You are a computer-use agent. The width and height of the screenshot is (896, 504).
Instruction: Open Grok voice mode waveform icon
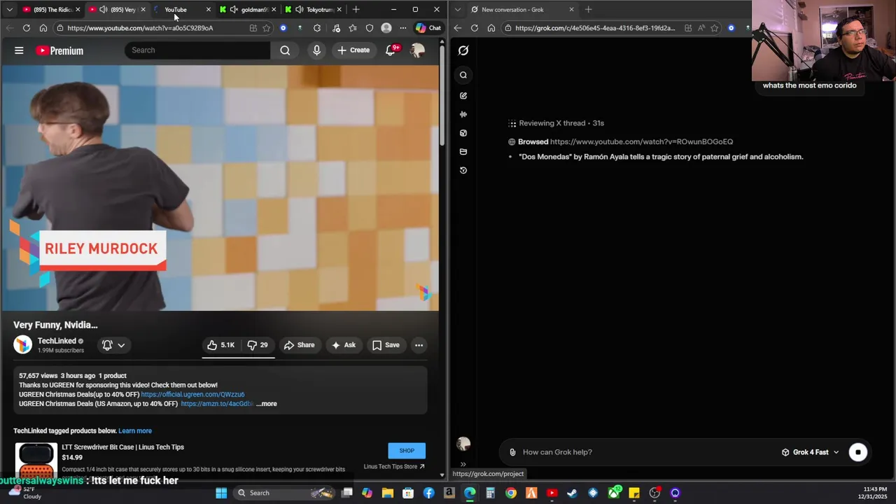(463, 114)
